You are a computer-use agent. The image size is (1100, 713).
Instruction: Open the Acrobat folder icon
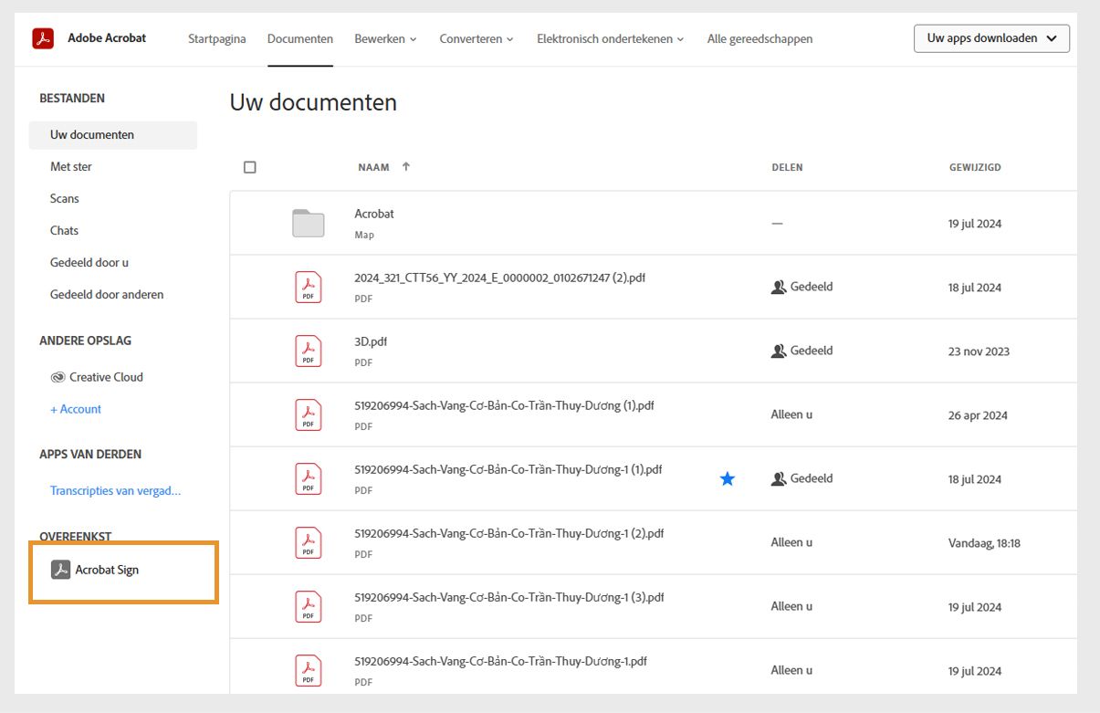(309, 224)
